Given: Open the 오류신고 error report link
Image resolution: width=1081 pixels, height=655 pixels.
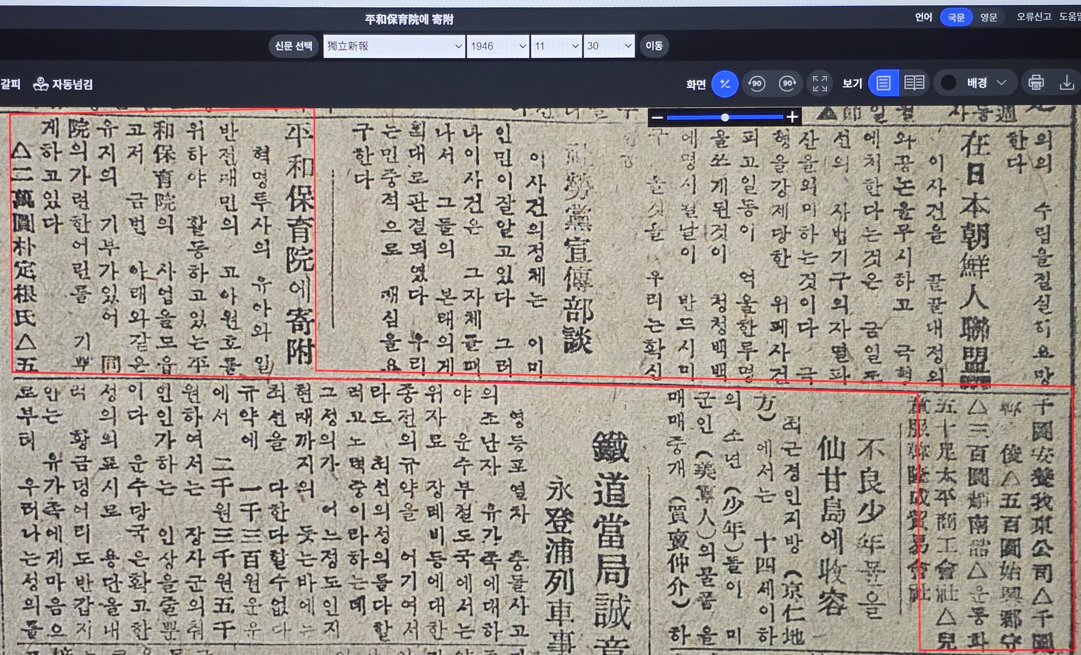Looking at the screenshot, I should (x=1034, y=17).
